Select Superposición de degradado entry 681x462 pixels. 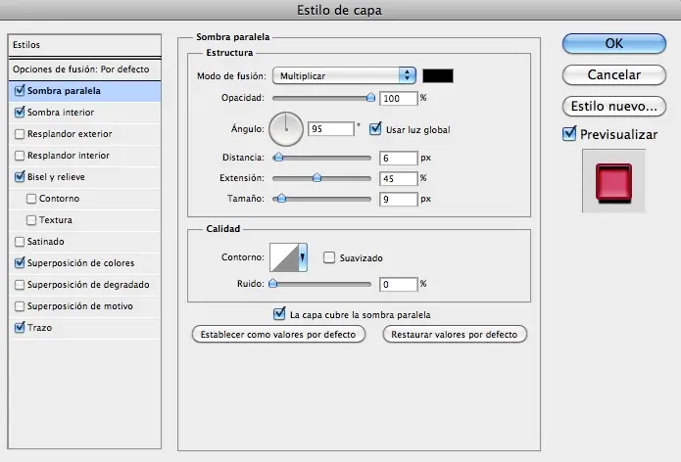[x=84, y=285]
